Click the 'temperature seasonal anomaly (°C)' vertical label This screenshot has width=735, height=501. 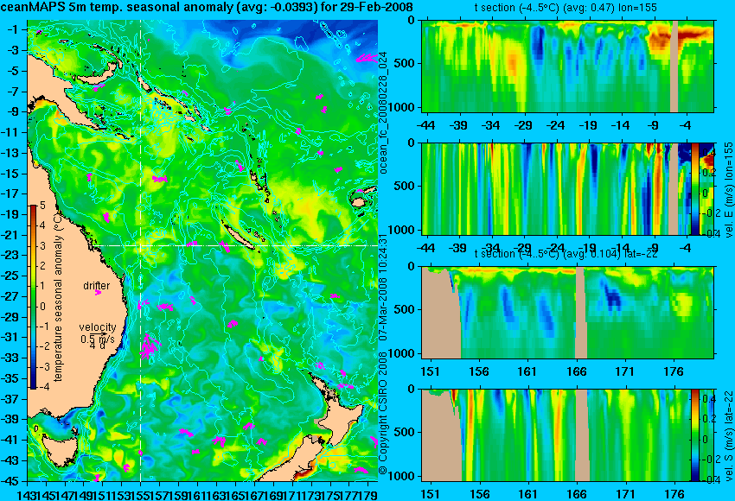[x=58, y=296]
